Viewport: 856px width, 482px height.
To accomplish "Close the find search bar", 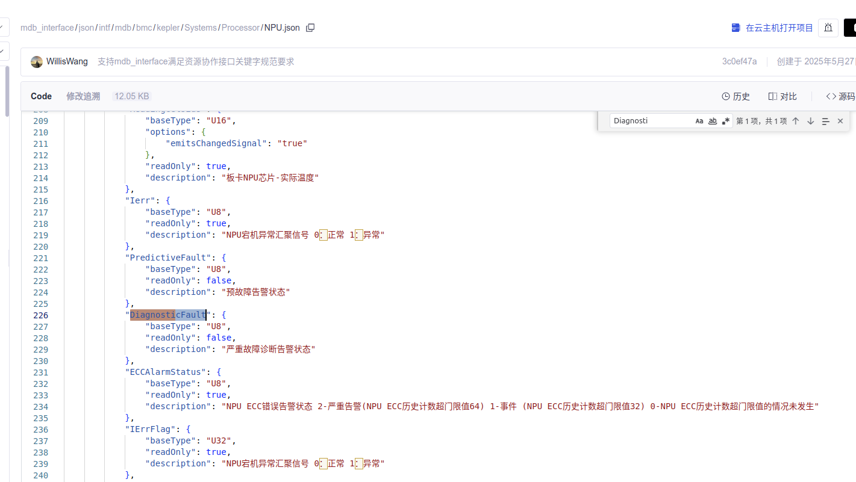I will (840, 121).
